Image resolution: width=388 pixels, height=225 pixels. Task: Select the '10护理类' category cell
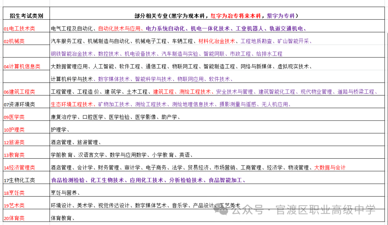pos(26,127)
